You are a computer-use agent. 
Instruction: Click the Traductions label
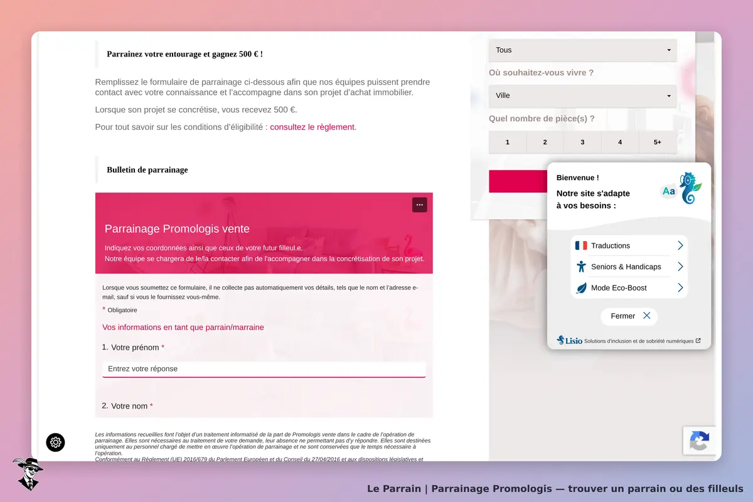[x=611, y=245]
